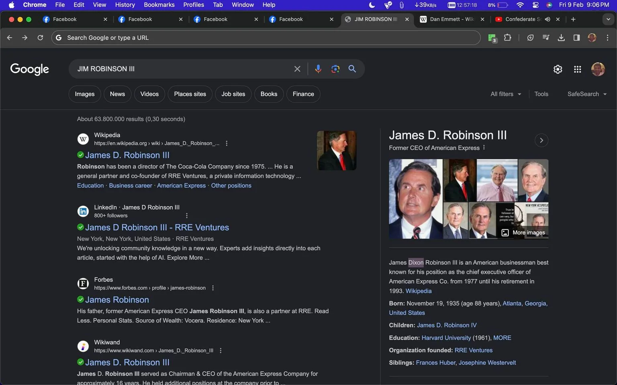The image size is (617, 385).
Task: Filter results by Books
Action: pos(269,94)
